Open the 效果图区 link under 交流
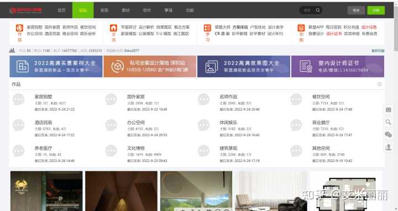Viewport: 398px width, 211px height. pos(164,27)
